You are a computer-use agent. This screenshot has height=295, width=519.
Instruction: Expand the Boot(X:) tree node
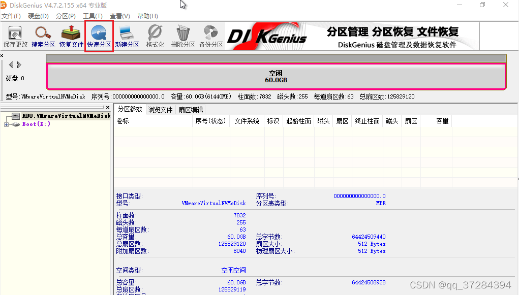click(6, 125)
